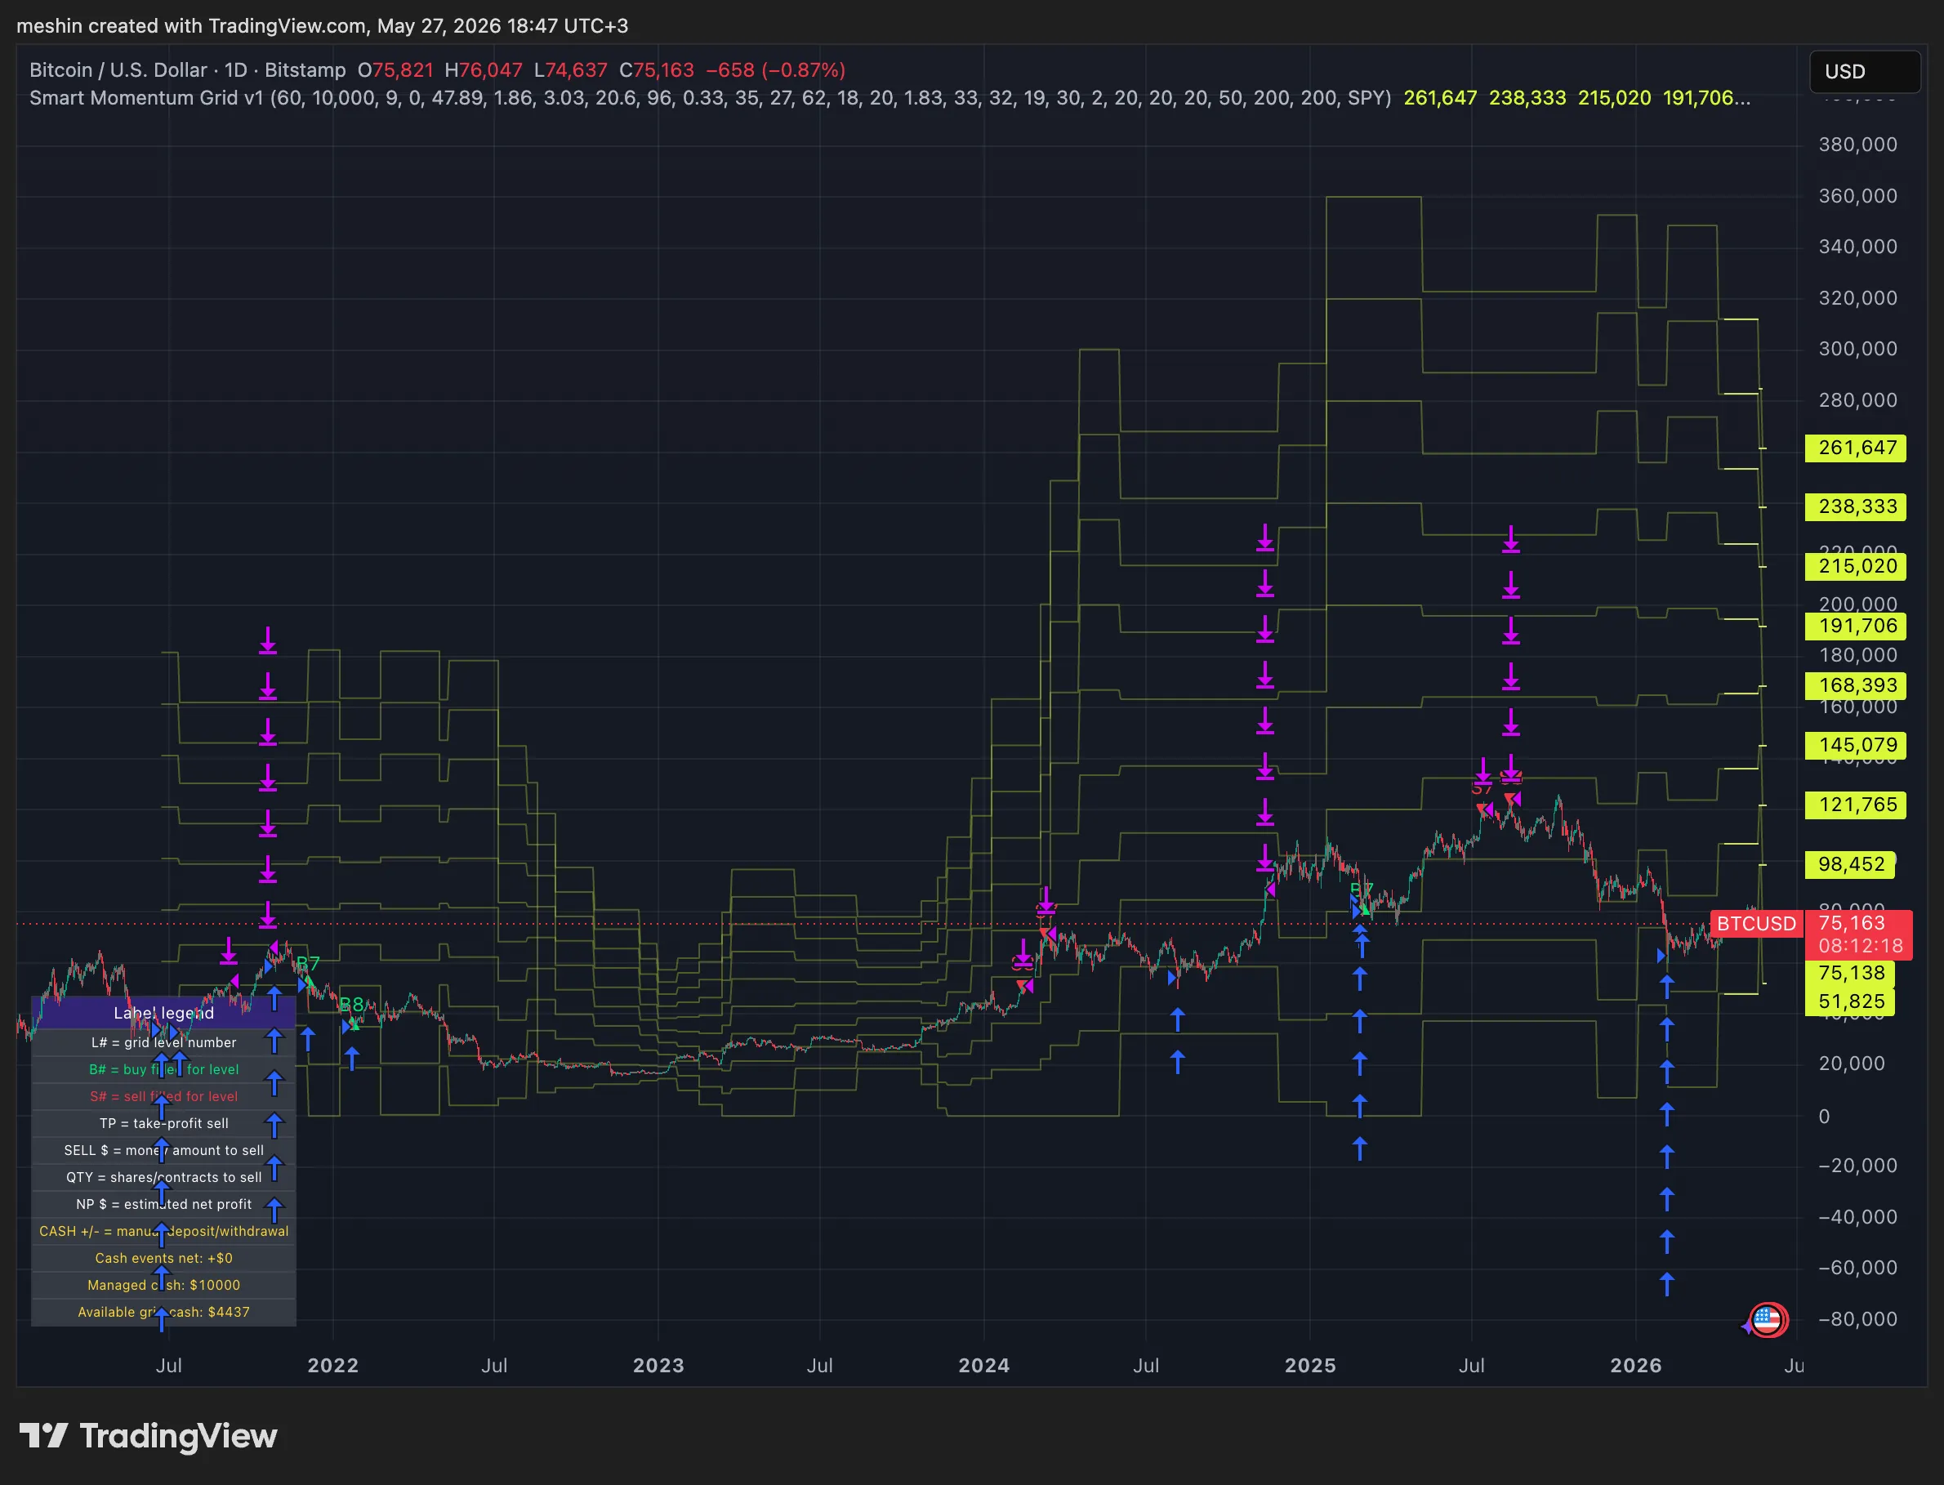The image size is (1944, 1485).
Task: Click the 145,079 grid level axis label
Action: pos(1856,745)
